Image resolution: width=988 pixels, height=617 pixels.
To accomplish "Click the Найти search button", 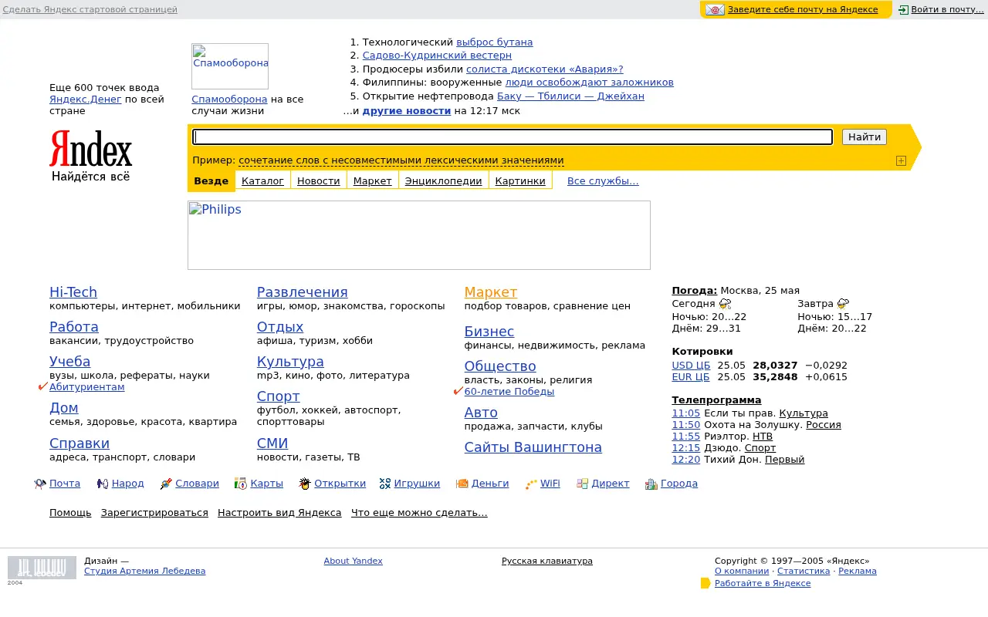I will 864,137.
